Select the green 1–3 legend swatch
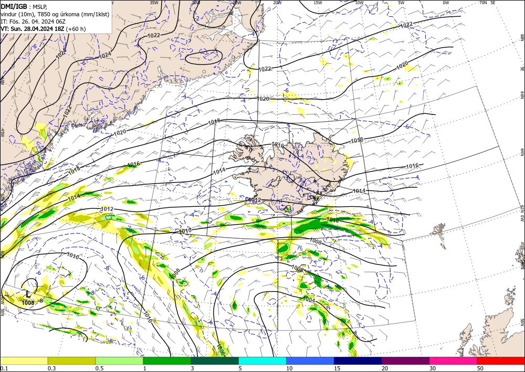Image resolution: width=525 pixels, height=372 pixels. pyautogui.click(x=167, y=360)
